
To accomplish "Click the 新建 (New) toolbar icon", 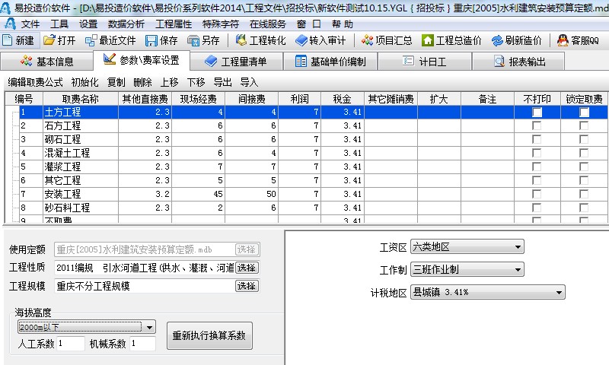I will (x=19, y=40).
